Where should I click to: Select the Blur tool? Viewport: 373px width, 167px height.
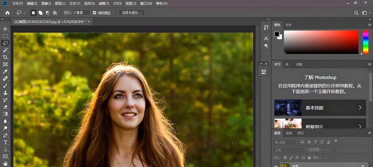[5, 121]
